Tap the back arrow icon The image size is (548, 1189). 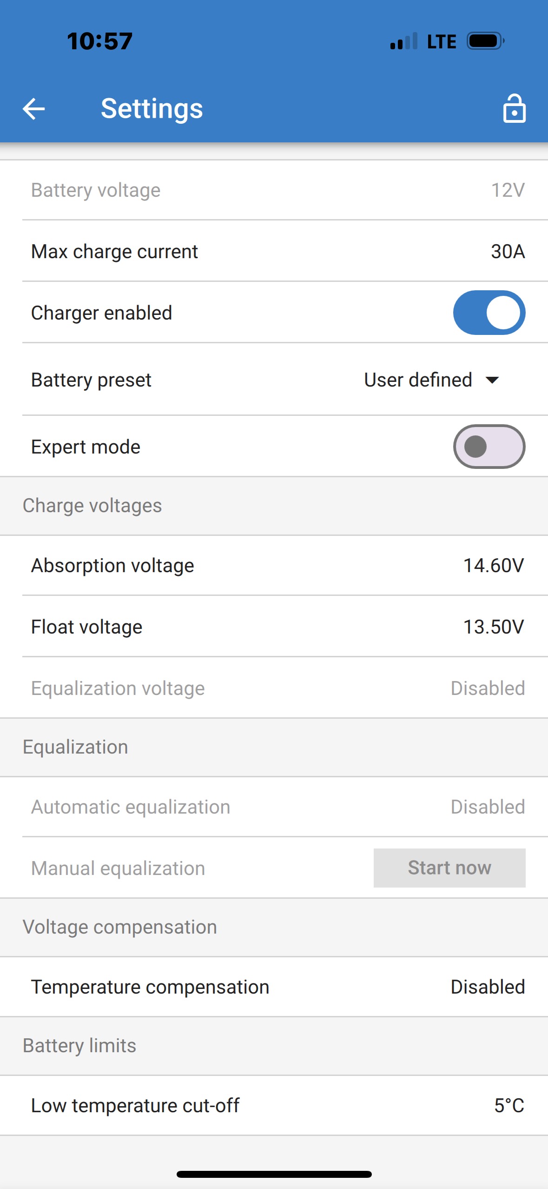pyautogui.click(x=34, y=109)
